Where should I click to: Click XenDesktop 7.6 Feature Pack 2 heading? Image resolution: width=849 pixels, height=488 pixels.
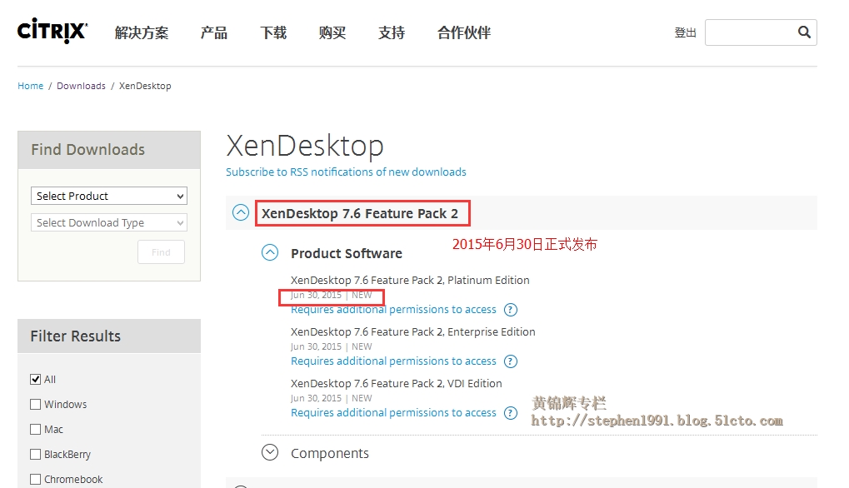tap(360, 214)
